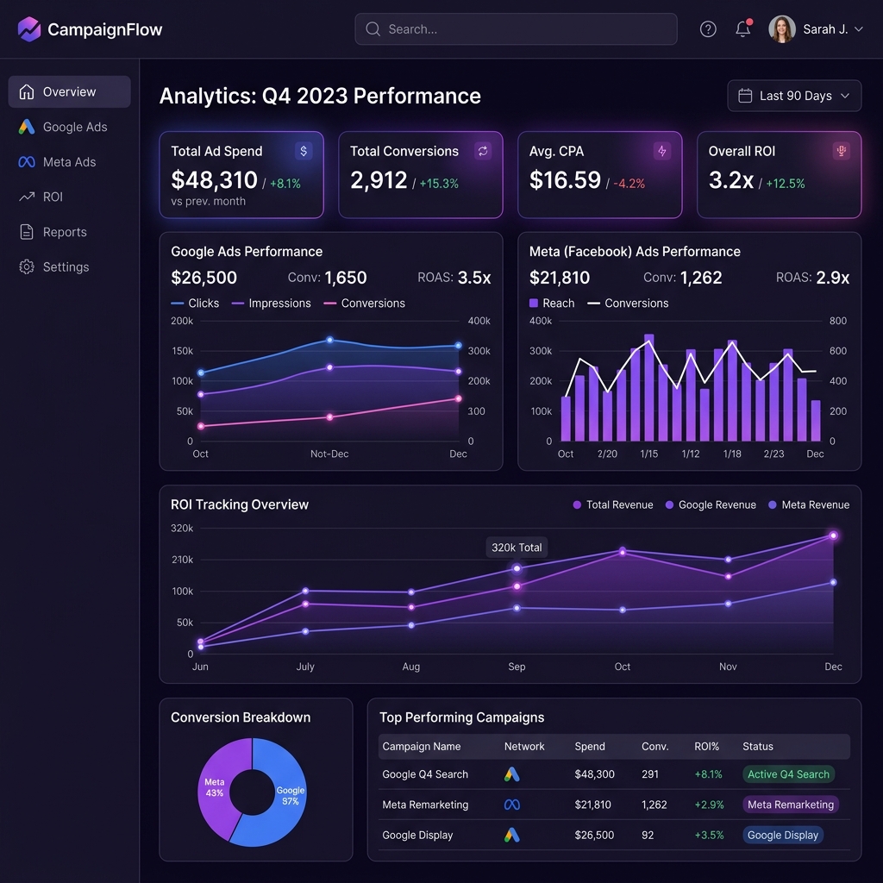Open Google Ads in the sidebar
Viewport: 883px width, 883px height.
pos(69,127)
